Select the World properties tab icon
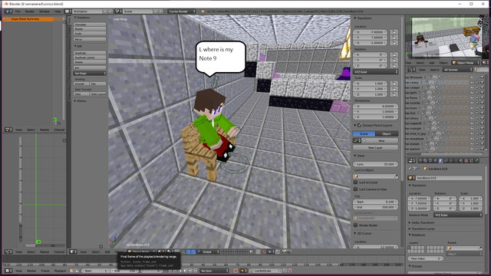The image size is (491, 276). click(436, 161)
